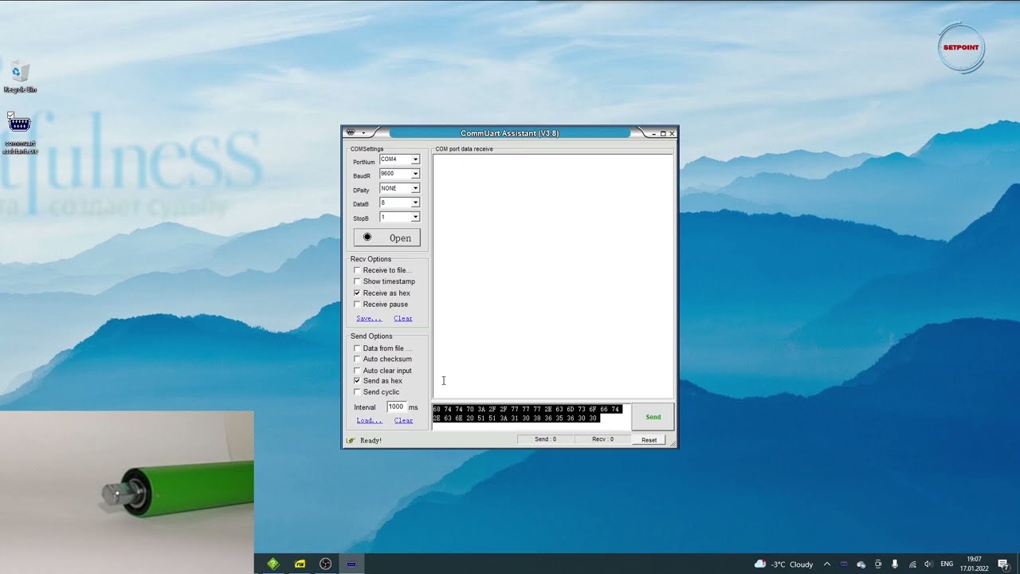Show hidden tray icons chevron
Image resolution: width=1020 pixels, height=574 pixels.
pos(826,564)
